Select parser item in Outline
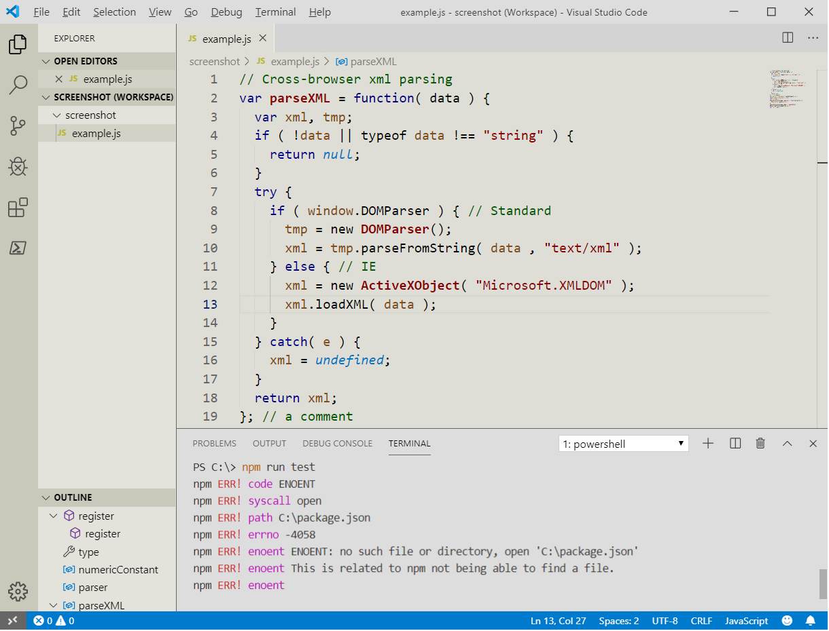Image resolution: width=829 pixels, height=631 pixels. pyautogui.click(x=86, y=588)
